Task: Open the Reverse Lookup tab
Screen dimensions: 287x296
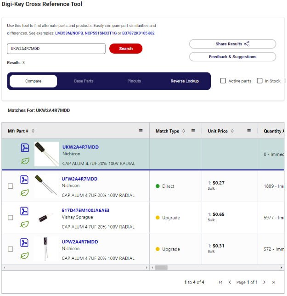Action: [185, 81]
